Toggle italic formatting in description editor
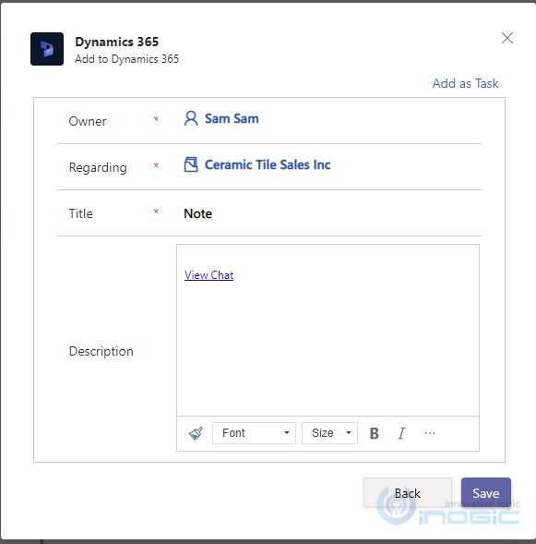Screen dimensions: 536x544 pos(401,433)
